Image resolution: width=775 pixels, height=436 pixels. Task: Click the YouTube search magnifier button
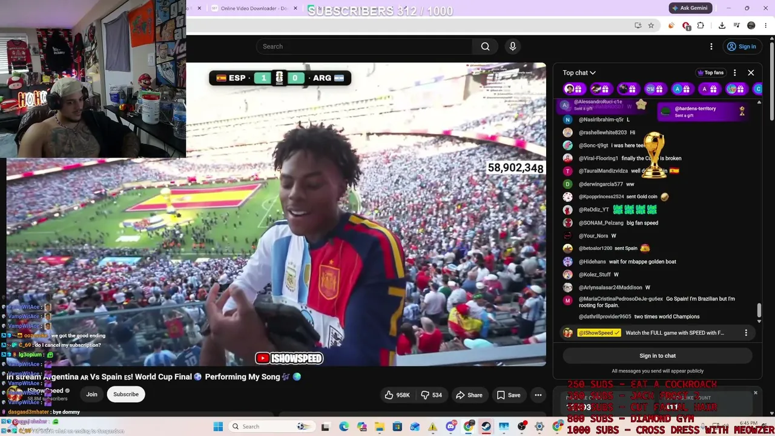tap(485, 47)
